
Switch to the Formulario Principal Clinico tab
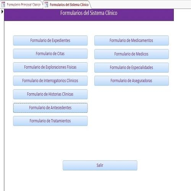click(21, 5)
